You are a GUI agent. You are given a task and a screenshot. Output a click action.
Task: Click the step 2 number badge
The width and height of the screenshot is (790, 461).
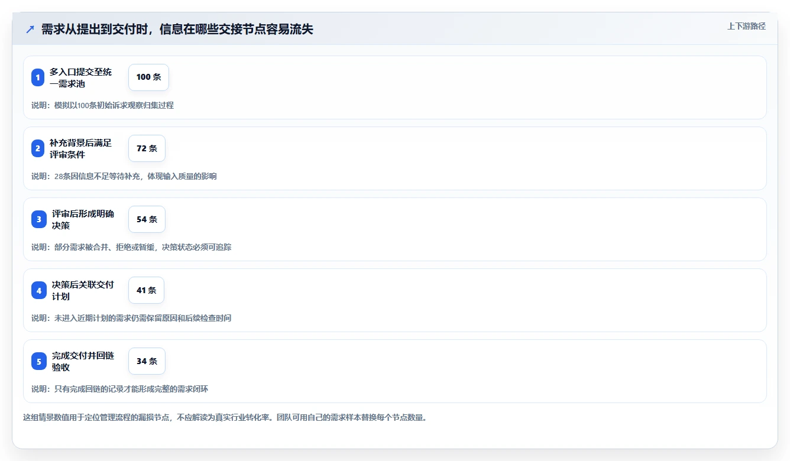pos(38,148)
